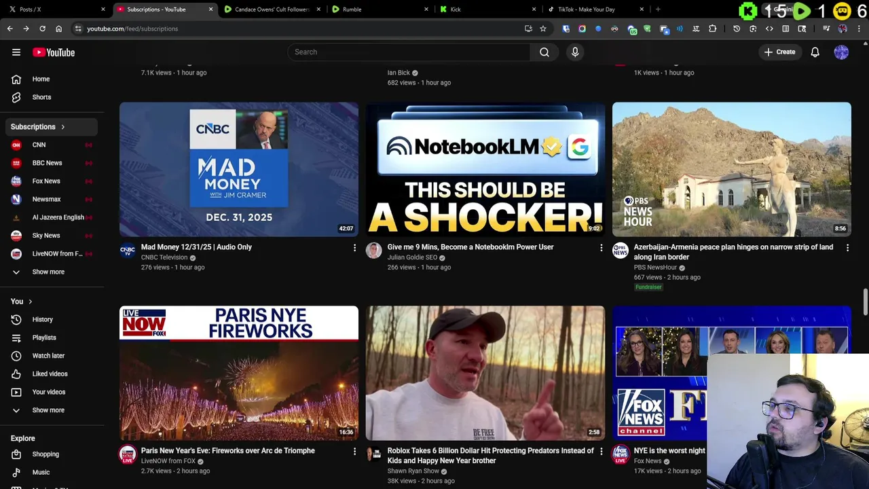Viewport: 869px width, 489px height.
Task: Open Mad Money 12/31/25 video title
Action: [196, 247]
